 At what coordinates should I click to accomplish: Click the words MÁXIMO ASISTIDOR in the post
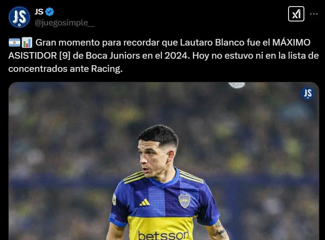pyautogui.click(x=159, y=49)
